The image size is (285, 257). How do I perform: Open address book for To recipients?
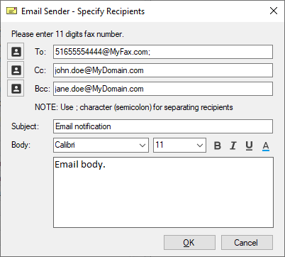pos(16,51)
